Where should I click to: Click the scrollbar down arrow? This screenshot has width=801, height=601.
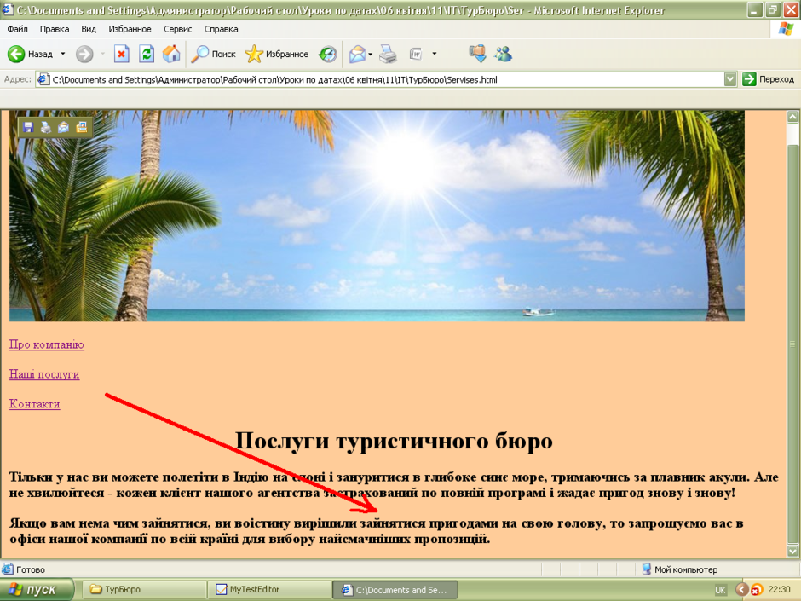(792, 551)
